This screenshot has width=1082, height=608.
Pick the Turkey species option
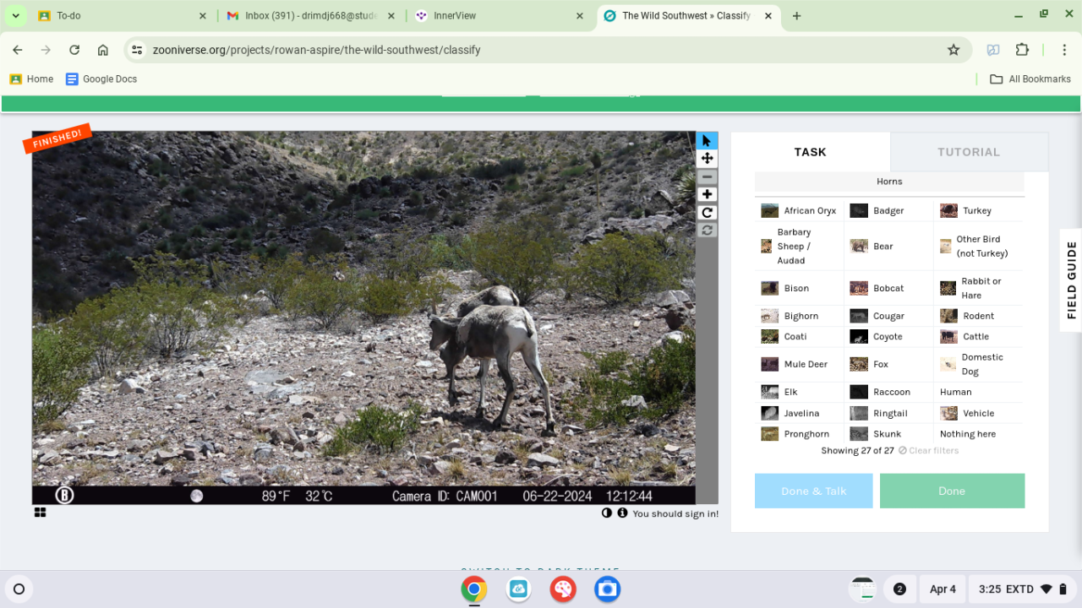point(979,211)
